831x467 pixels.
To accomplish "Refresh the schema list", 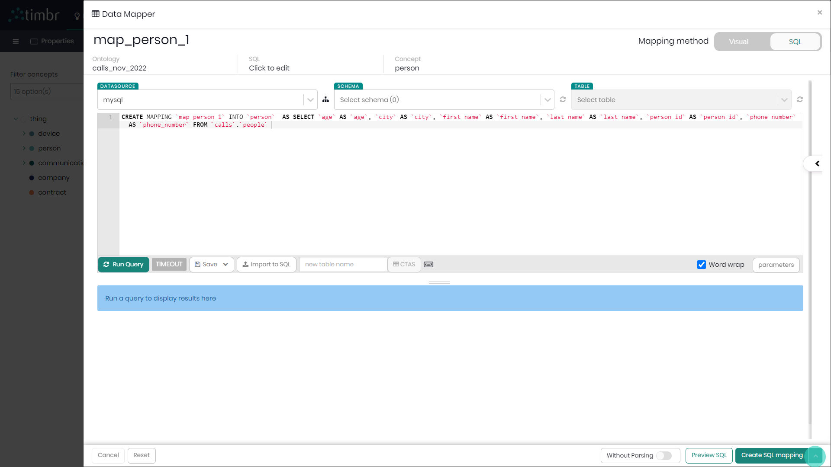I will pos(563,99).
